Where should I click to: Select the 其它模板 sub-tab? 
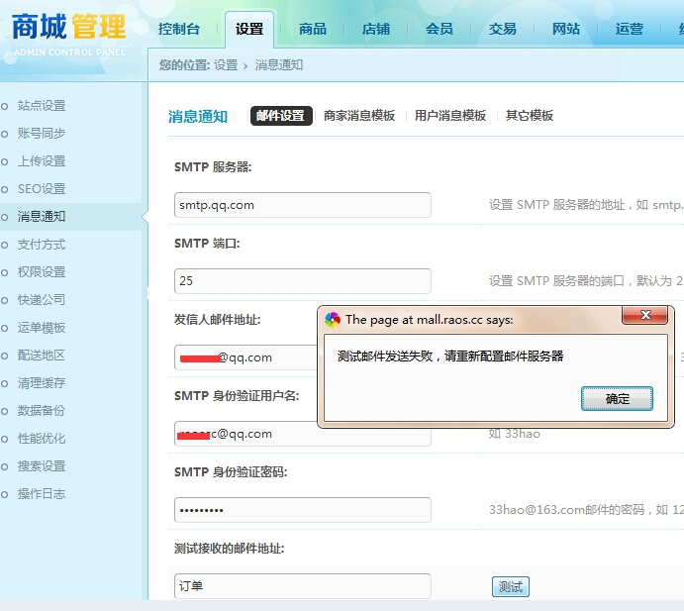click(x=530, y=116)
